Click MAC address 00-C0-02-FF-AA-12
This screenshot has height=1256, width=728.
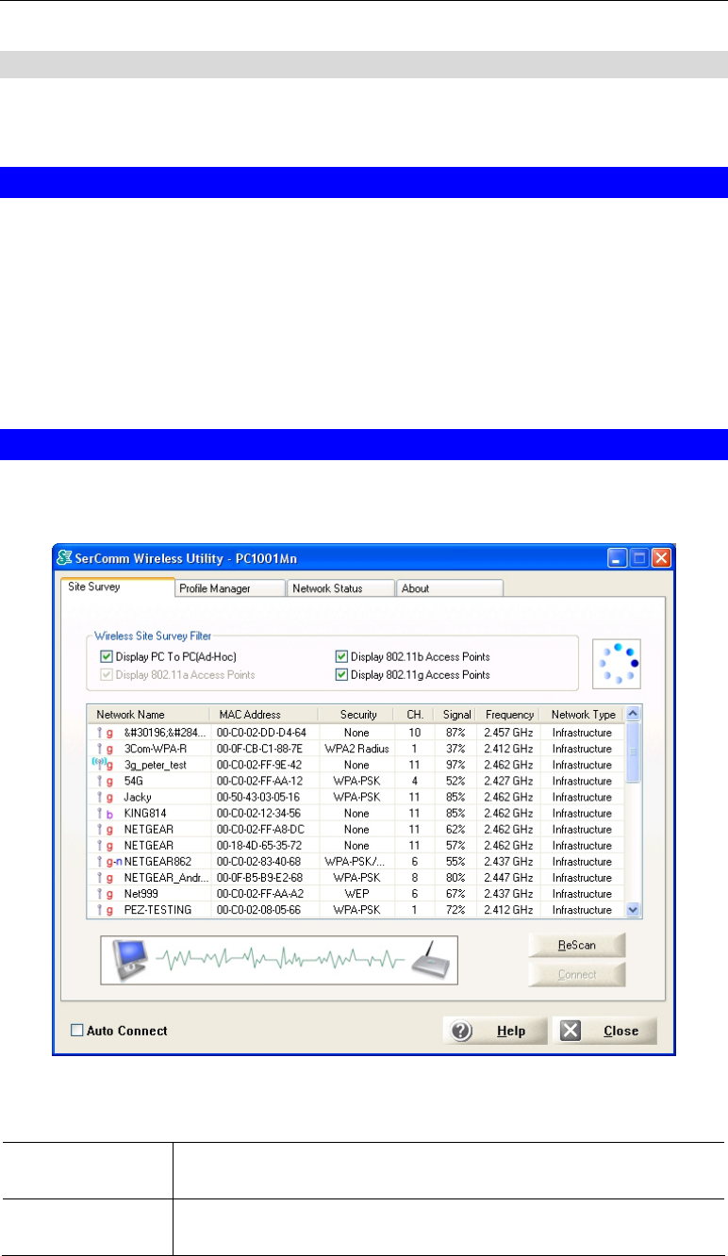260,781
